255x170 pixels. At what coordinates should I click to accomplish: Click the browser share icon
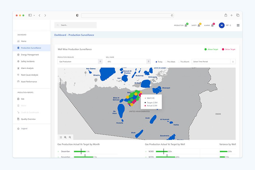[226, 15]
